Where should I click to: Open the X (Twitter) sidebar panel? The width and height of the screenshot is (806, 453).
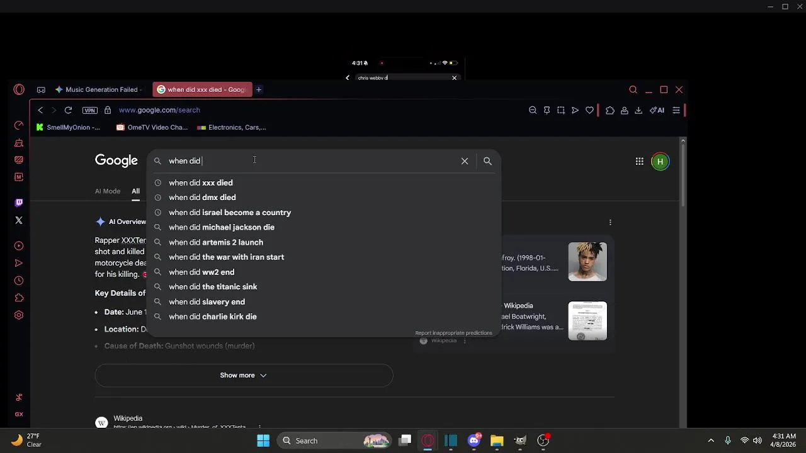click(19, 220)
